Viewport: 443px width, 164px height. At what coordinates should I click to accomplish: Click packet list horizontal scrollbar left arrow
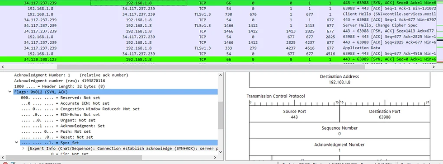(x=3, y=67)
